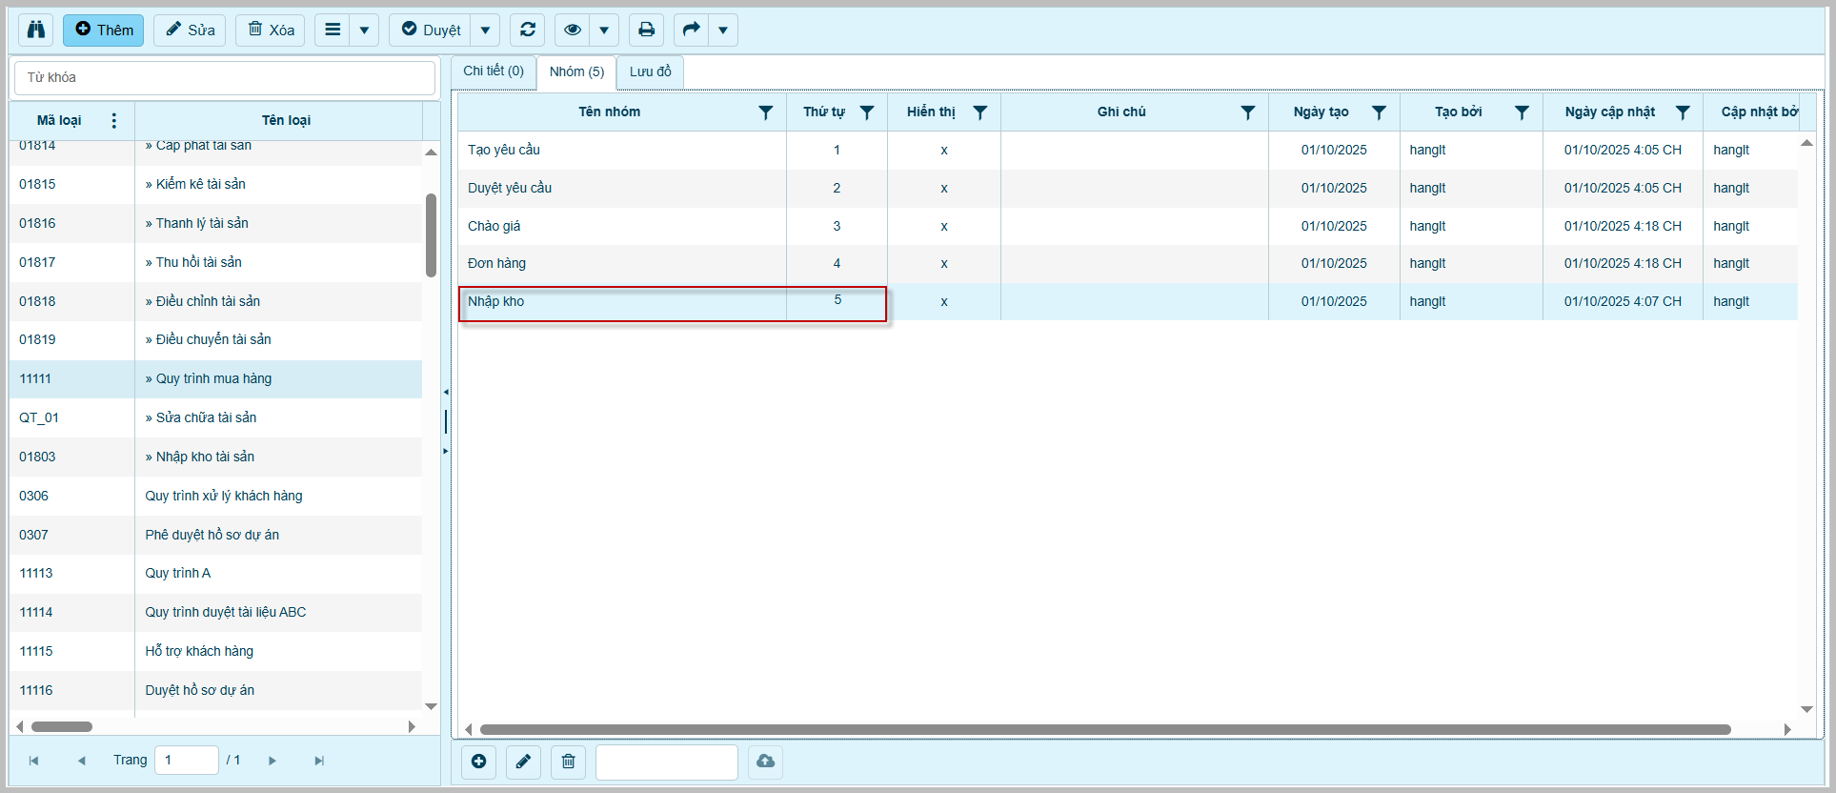Switch to the Chi tiết (0) tab

coord(494,71)
